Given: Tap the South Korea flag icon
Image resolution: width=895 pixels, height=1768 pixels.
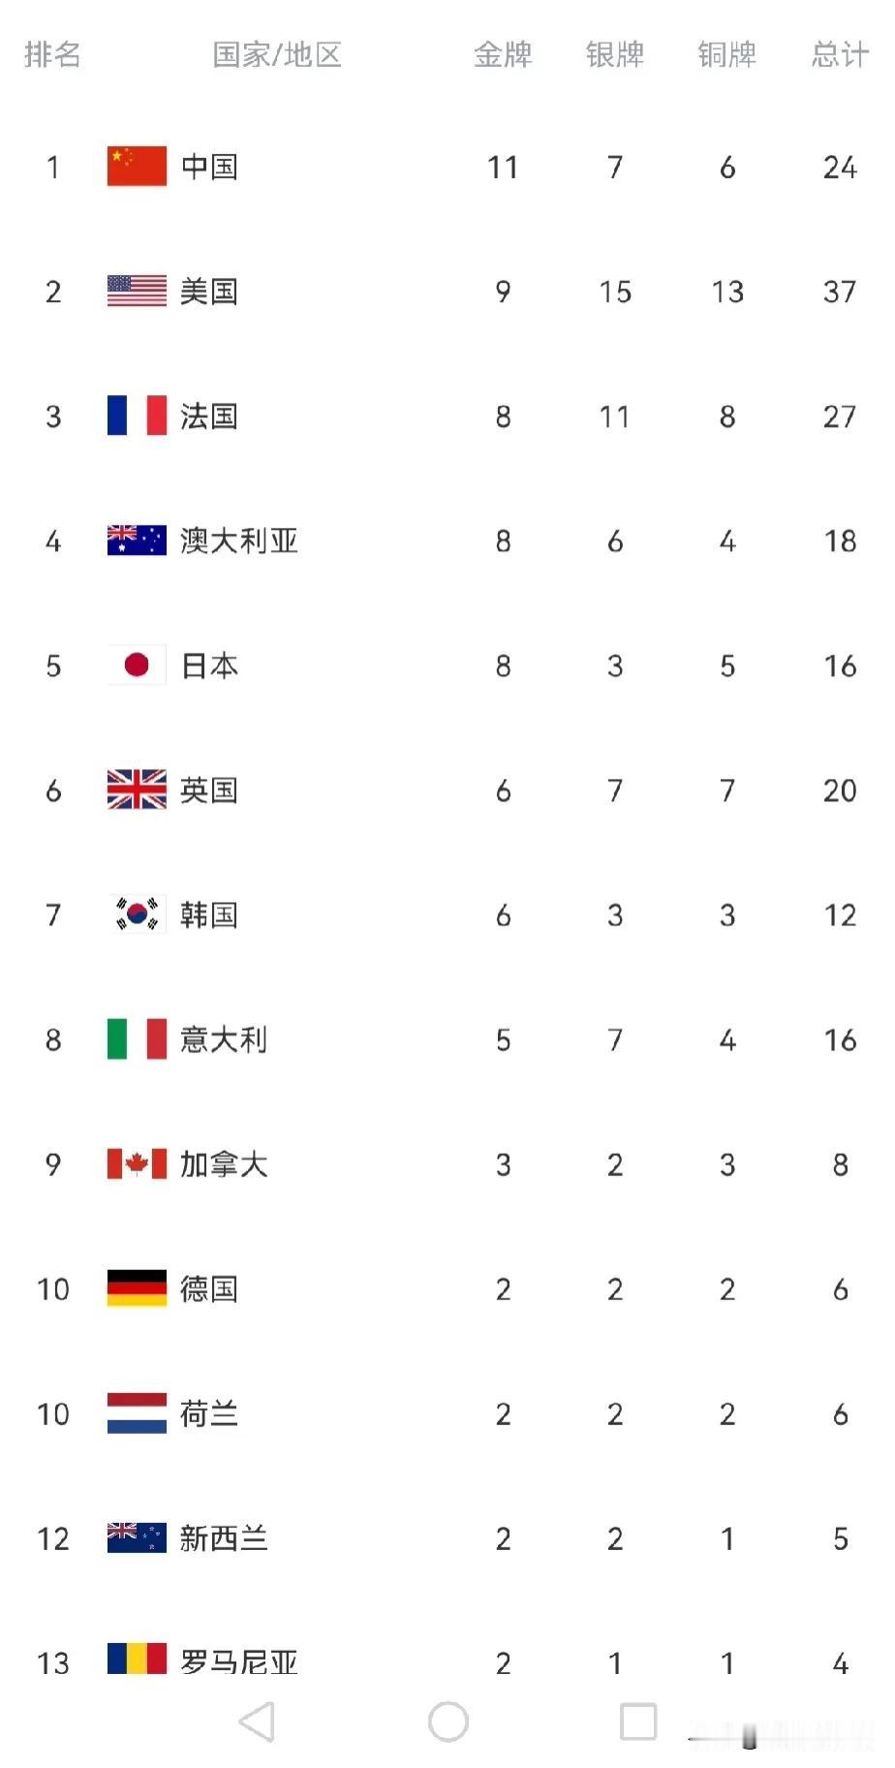Looking at the screenshot, I should [137, 915].
